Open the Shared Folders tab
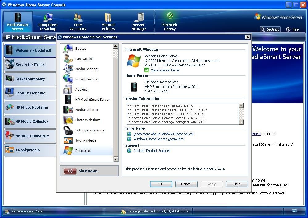 point(108,22)
